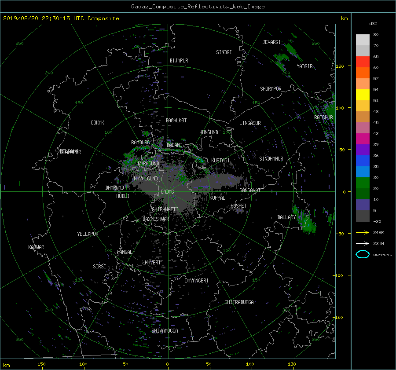Click the SIRSI city label

click(99, 267)
